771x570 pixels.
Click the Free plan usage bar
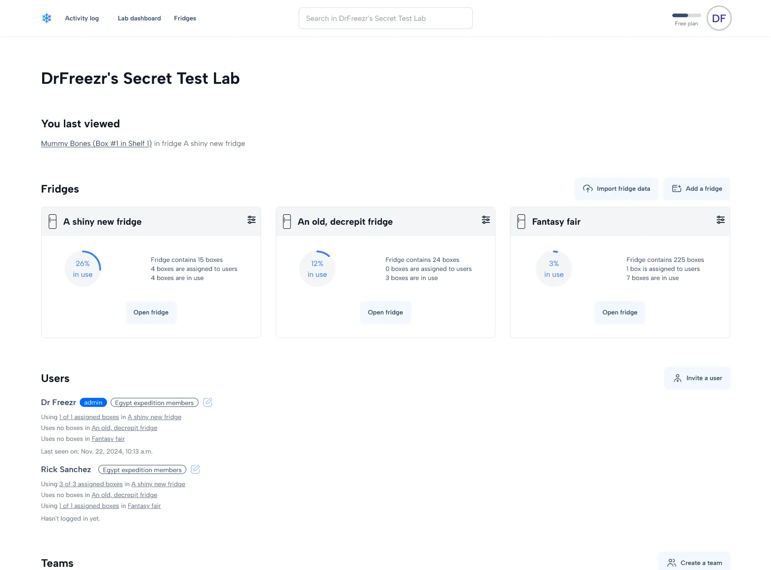[686, 15]
